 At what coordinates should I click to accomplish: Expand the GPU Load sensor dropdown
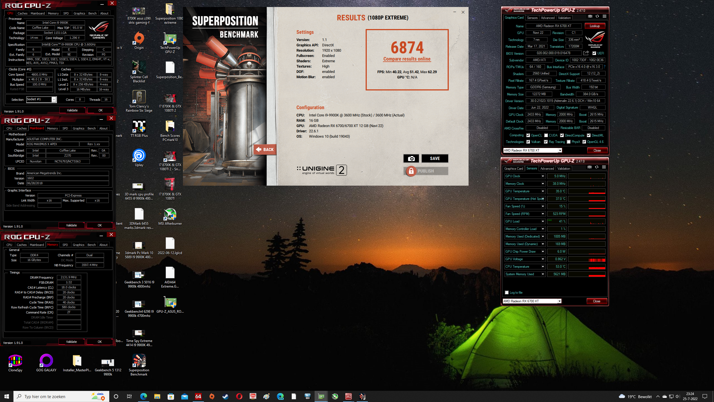point(543,221)
